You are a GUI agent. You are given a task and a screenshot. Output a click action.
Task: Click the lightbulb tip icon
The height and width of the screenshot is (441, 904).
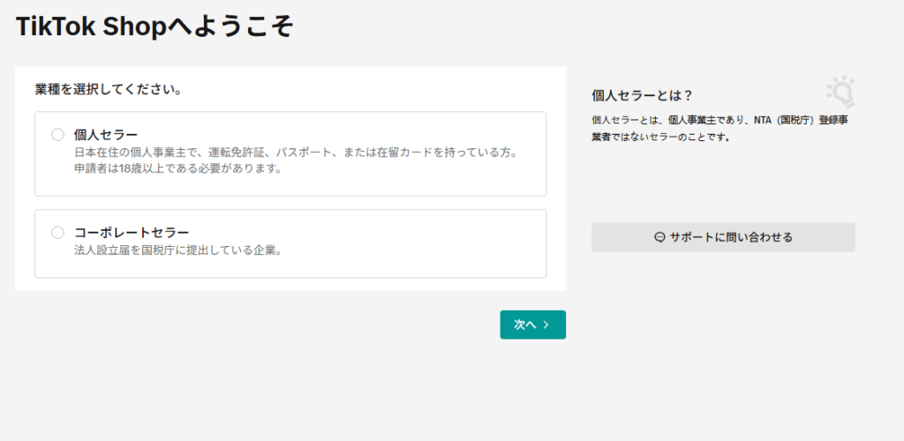pyautogui.click(x=840, y=90)
